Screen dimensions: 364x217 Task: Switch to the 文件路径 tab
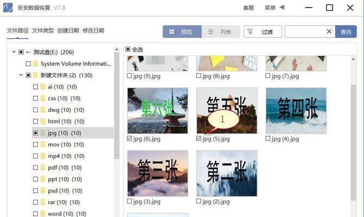(18, 30)
